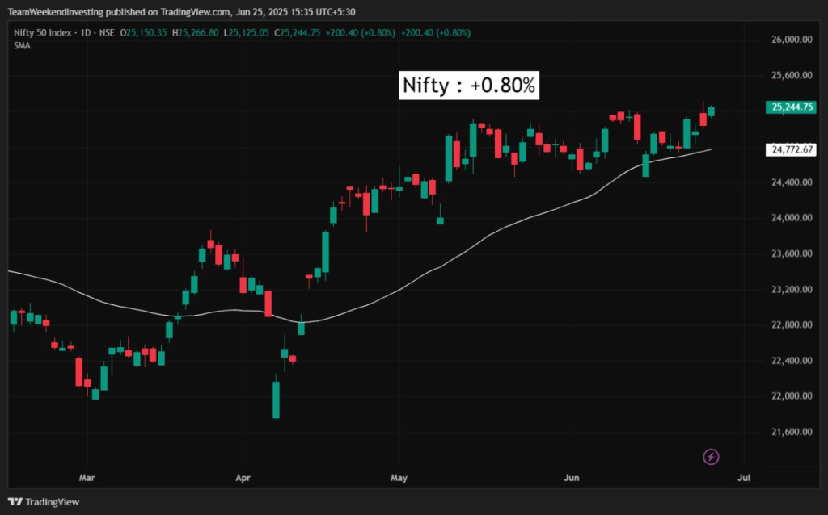Click the 22,000.00 price axis label
Viewport: 828px width, 515px height.
pos(792,396)
